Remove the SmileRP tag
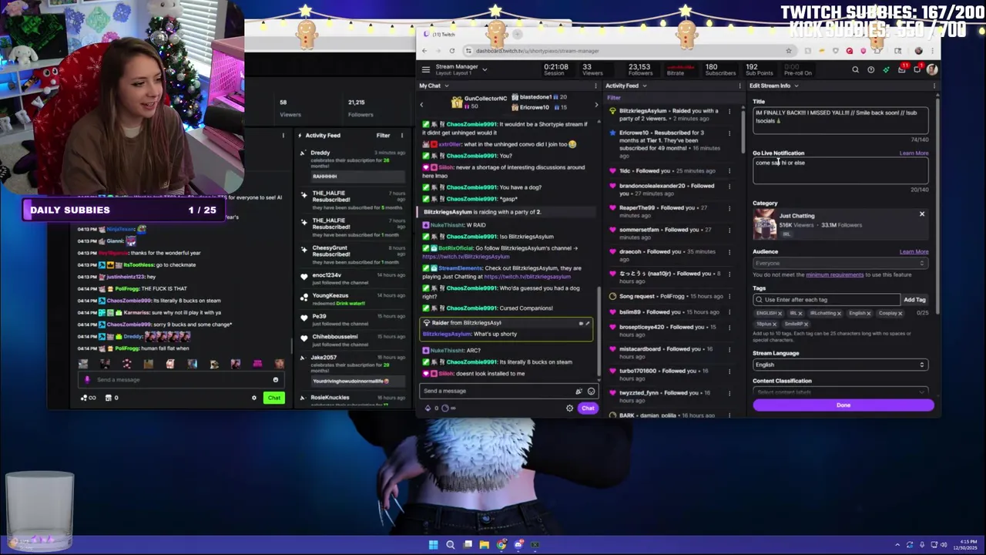 point(806,324)
